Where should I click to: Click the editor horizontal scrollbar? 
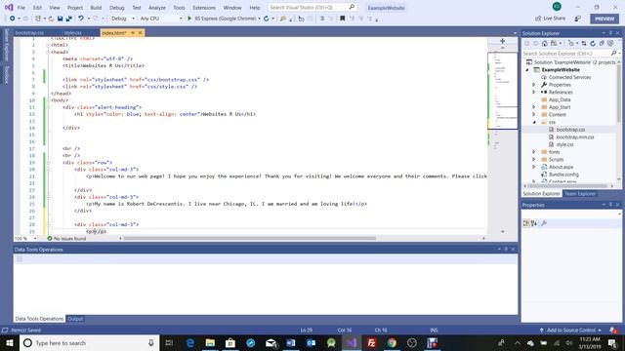pos(250,238)
